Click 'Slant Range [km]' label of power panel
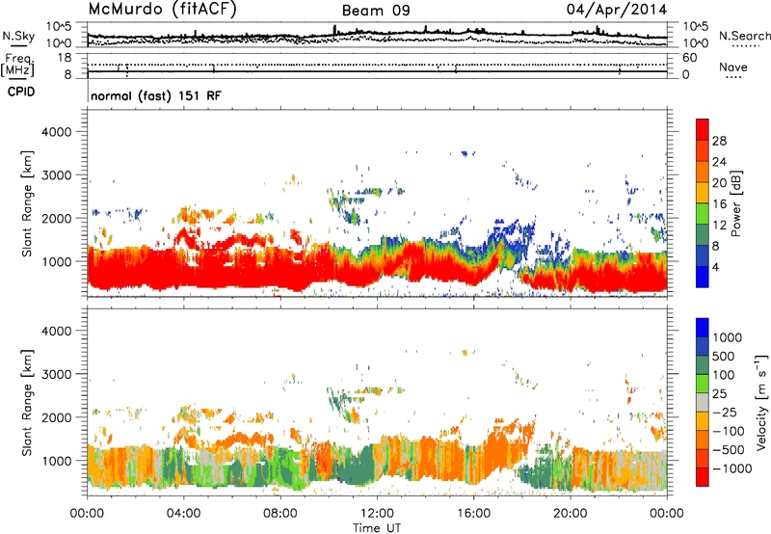This screenshot has width=771, height=534. click(27, 203)
